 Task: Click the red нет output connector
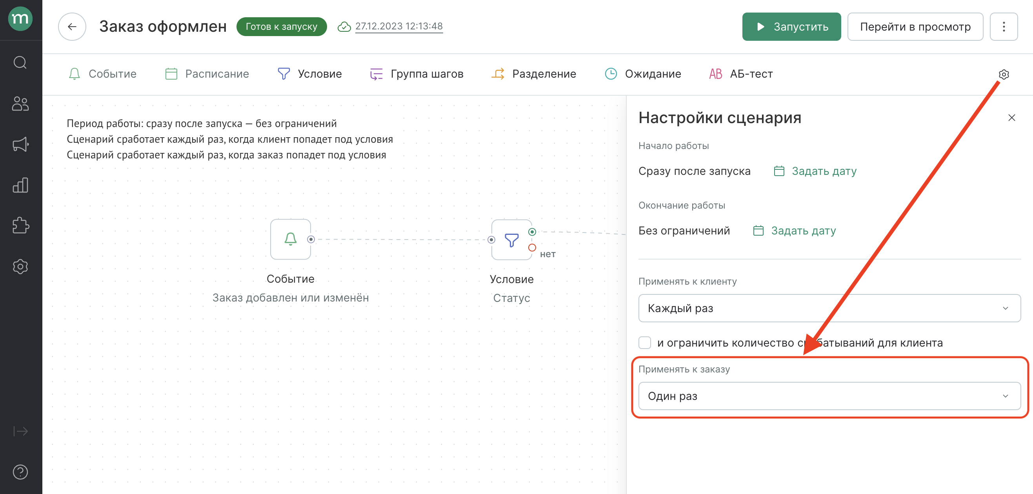[532, 248]
